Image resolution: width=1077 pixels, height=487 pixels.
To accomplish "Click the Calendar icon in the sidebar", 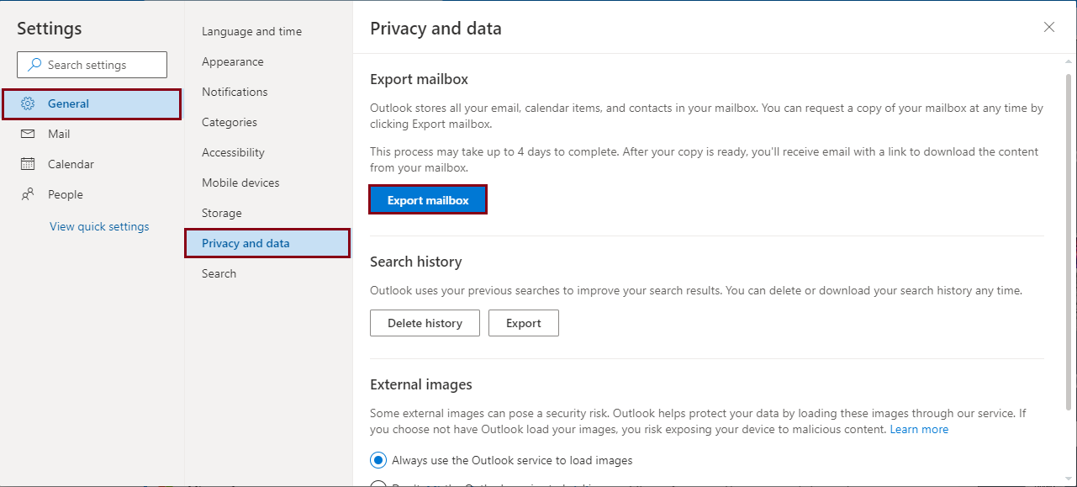I will (x=28, y=164).
